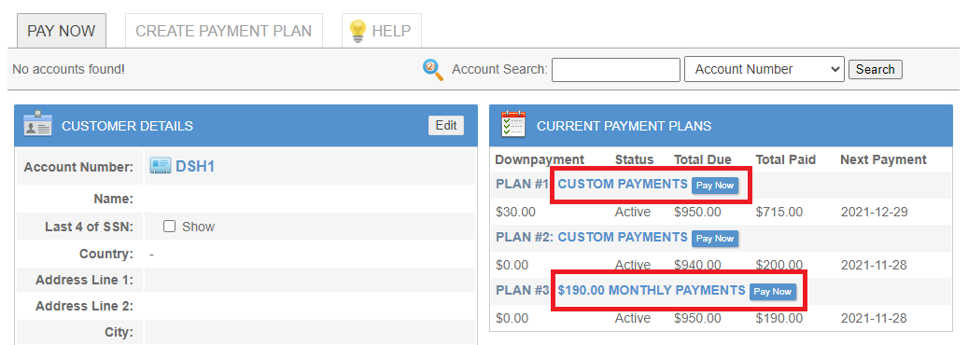Open the DSH1 account number link
This screenshot has width=968, height=345.
point(195,166)
